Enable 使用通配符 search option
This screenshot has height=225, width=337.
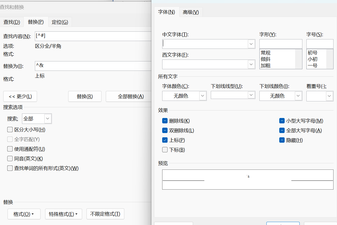click(10, 149)
